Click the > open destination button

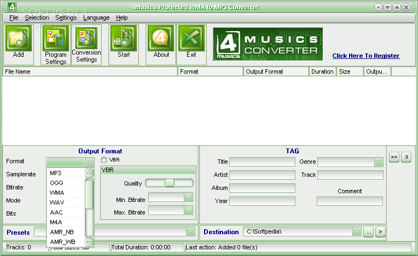click(x=380, y=232)
